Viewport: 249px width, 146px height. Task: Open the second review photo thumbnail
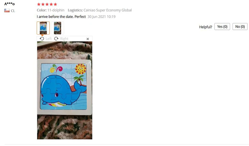(x=58, y=28)
